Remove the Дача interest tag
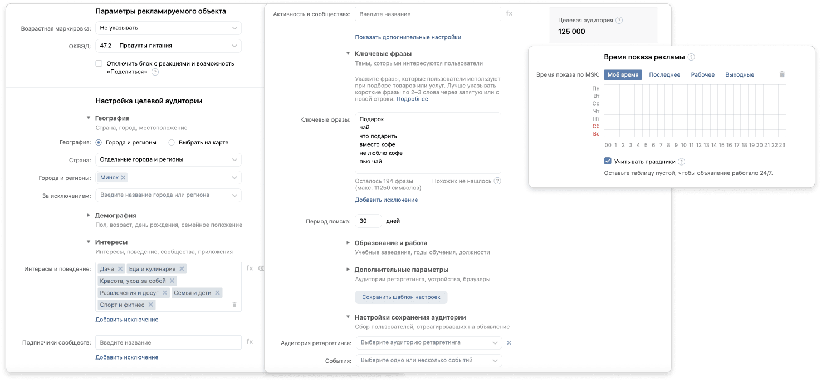Screen dimensions: 821x384 tap(119, 269)
